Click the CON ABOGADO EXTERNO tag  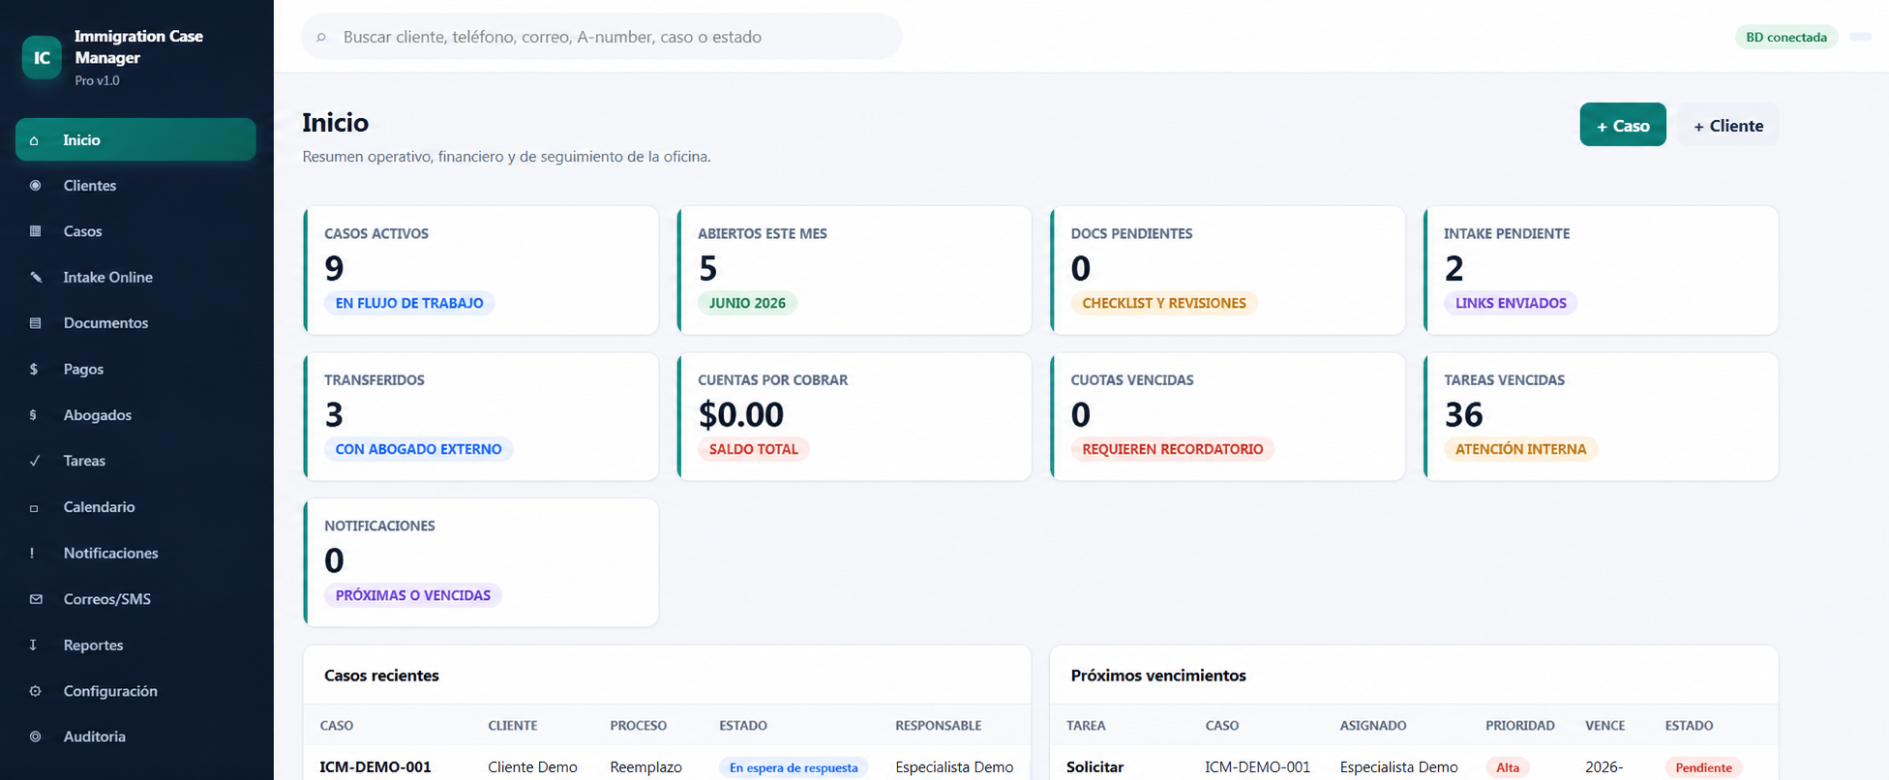pos(418,449)
